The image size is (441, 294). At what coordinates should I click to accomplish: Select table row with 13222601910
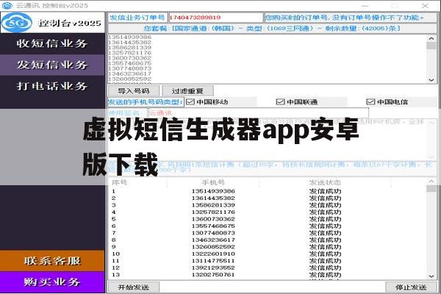pyautogui.click(x=268, y=254)
